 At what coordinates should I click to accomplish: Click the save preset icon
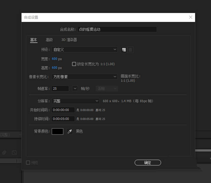pyautogui.click(x=124, y=50)
